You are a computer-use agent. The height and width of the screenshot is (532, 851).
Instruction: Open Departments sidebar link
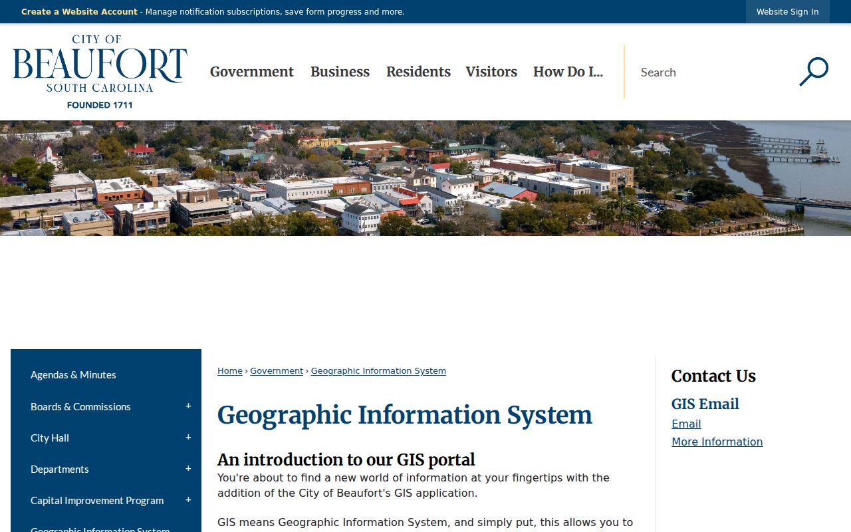(60, 469)
